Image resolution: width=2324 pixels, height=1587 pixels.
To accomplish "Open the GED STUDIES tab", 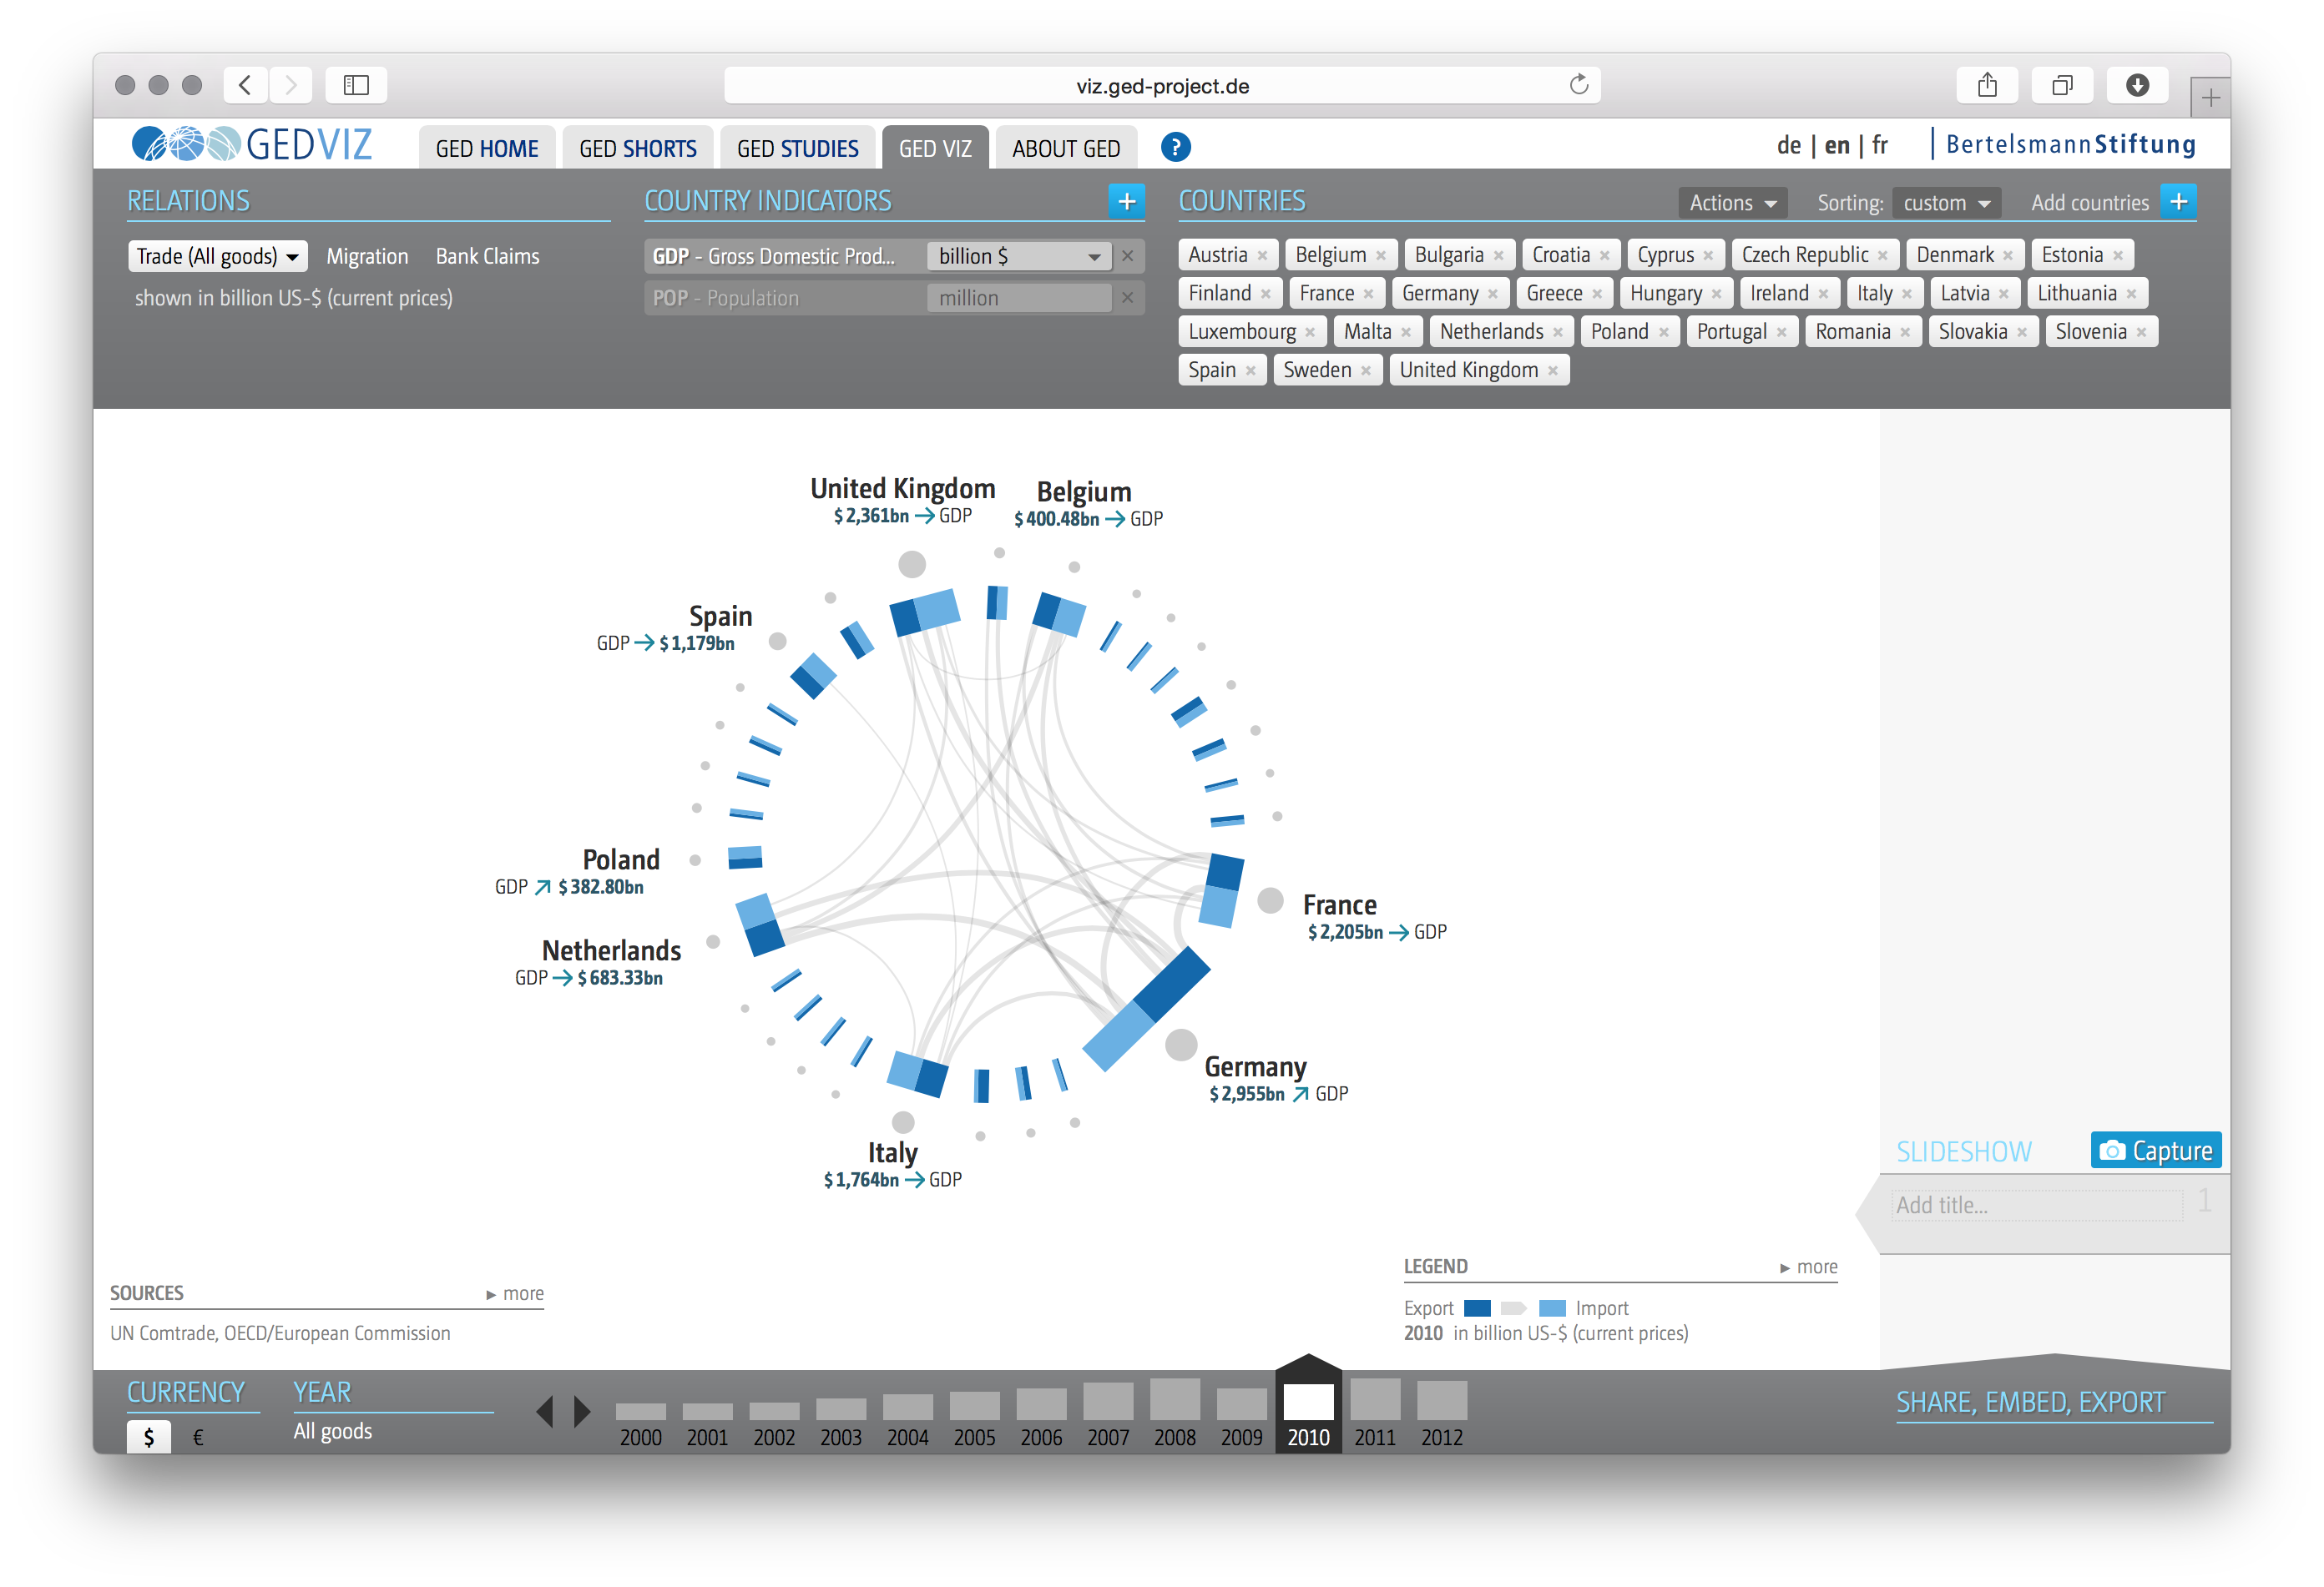I will (x=797, y=149).
